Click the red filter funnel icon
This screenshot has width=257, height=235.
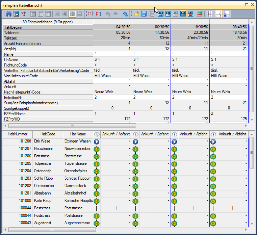point(23,14)
